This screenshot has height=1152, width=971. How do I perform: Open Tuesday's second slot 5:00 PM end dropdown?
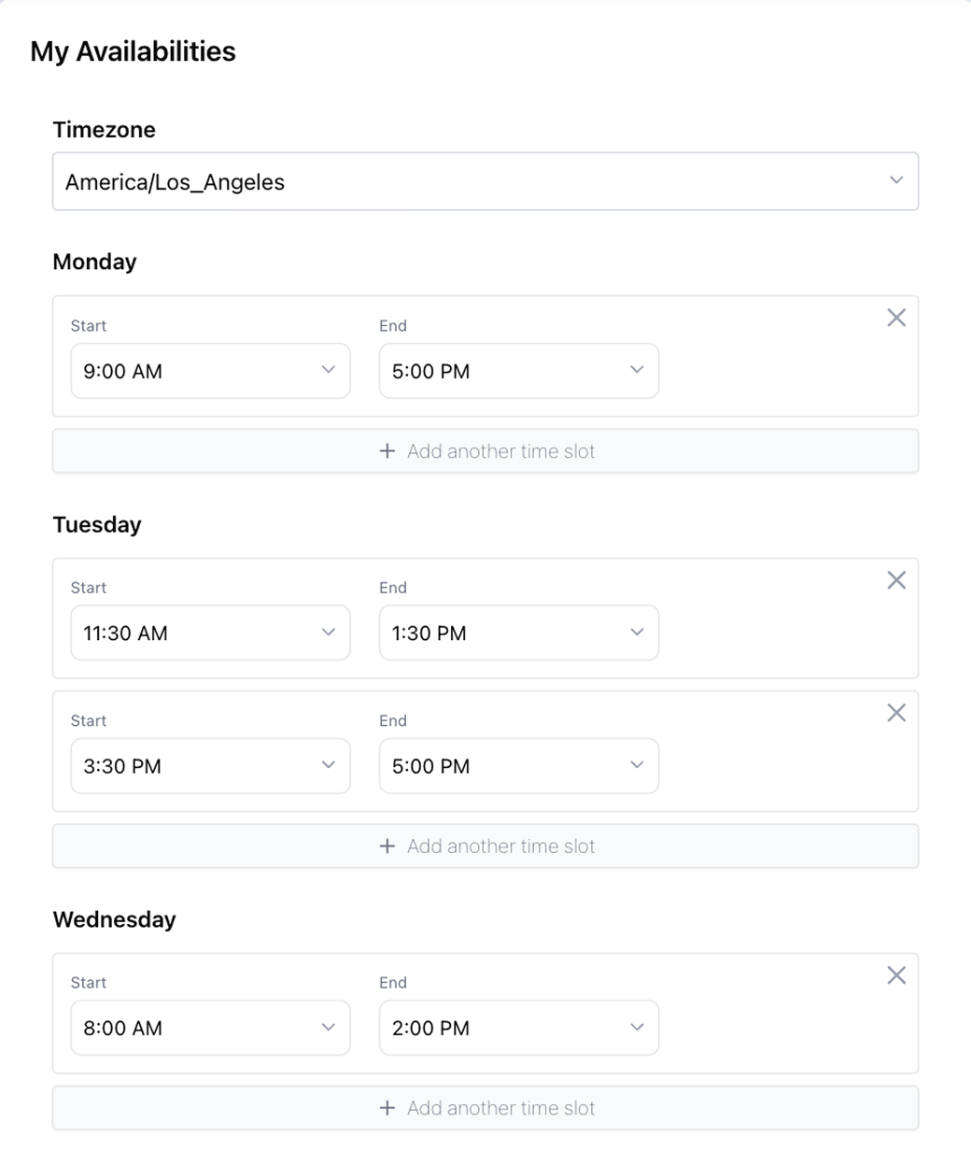(518, 766)
